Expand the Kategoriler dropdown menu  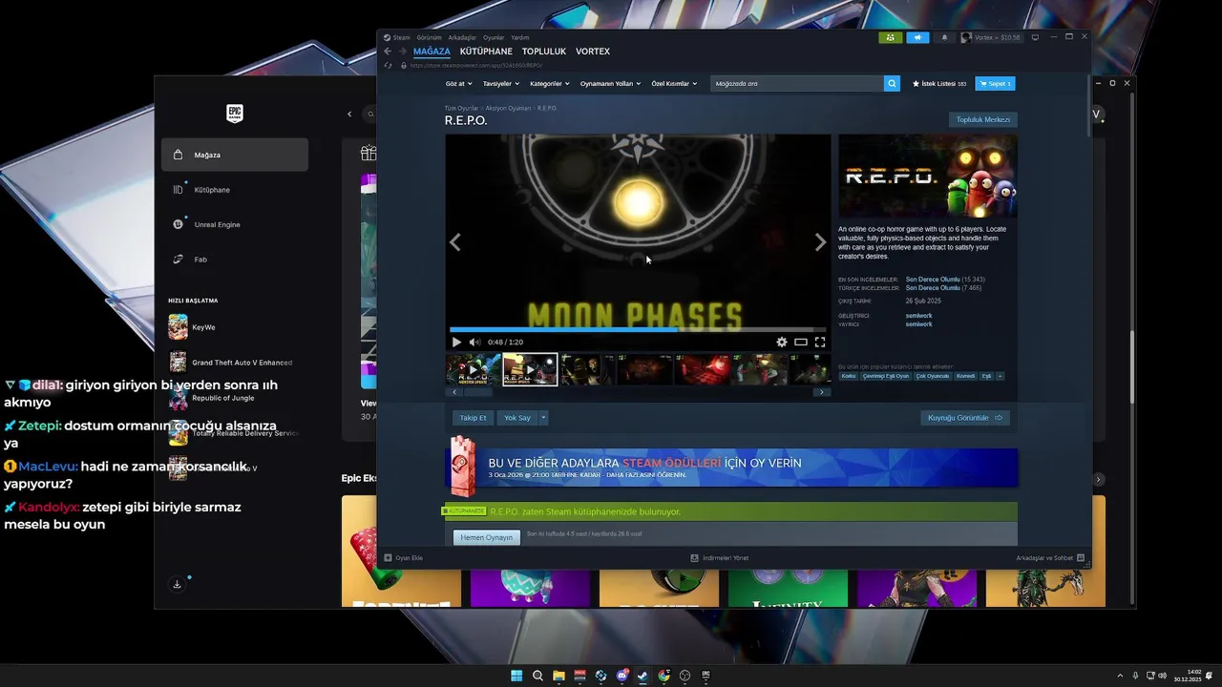pos(549,83)
